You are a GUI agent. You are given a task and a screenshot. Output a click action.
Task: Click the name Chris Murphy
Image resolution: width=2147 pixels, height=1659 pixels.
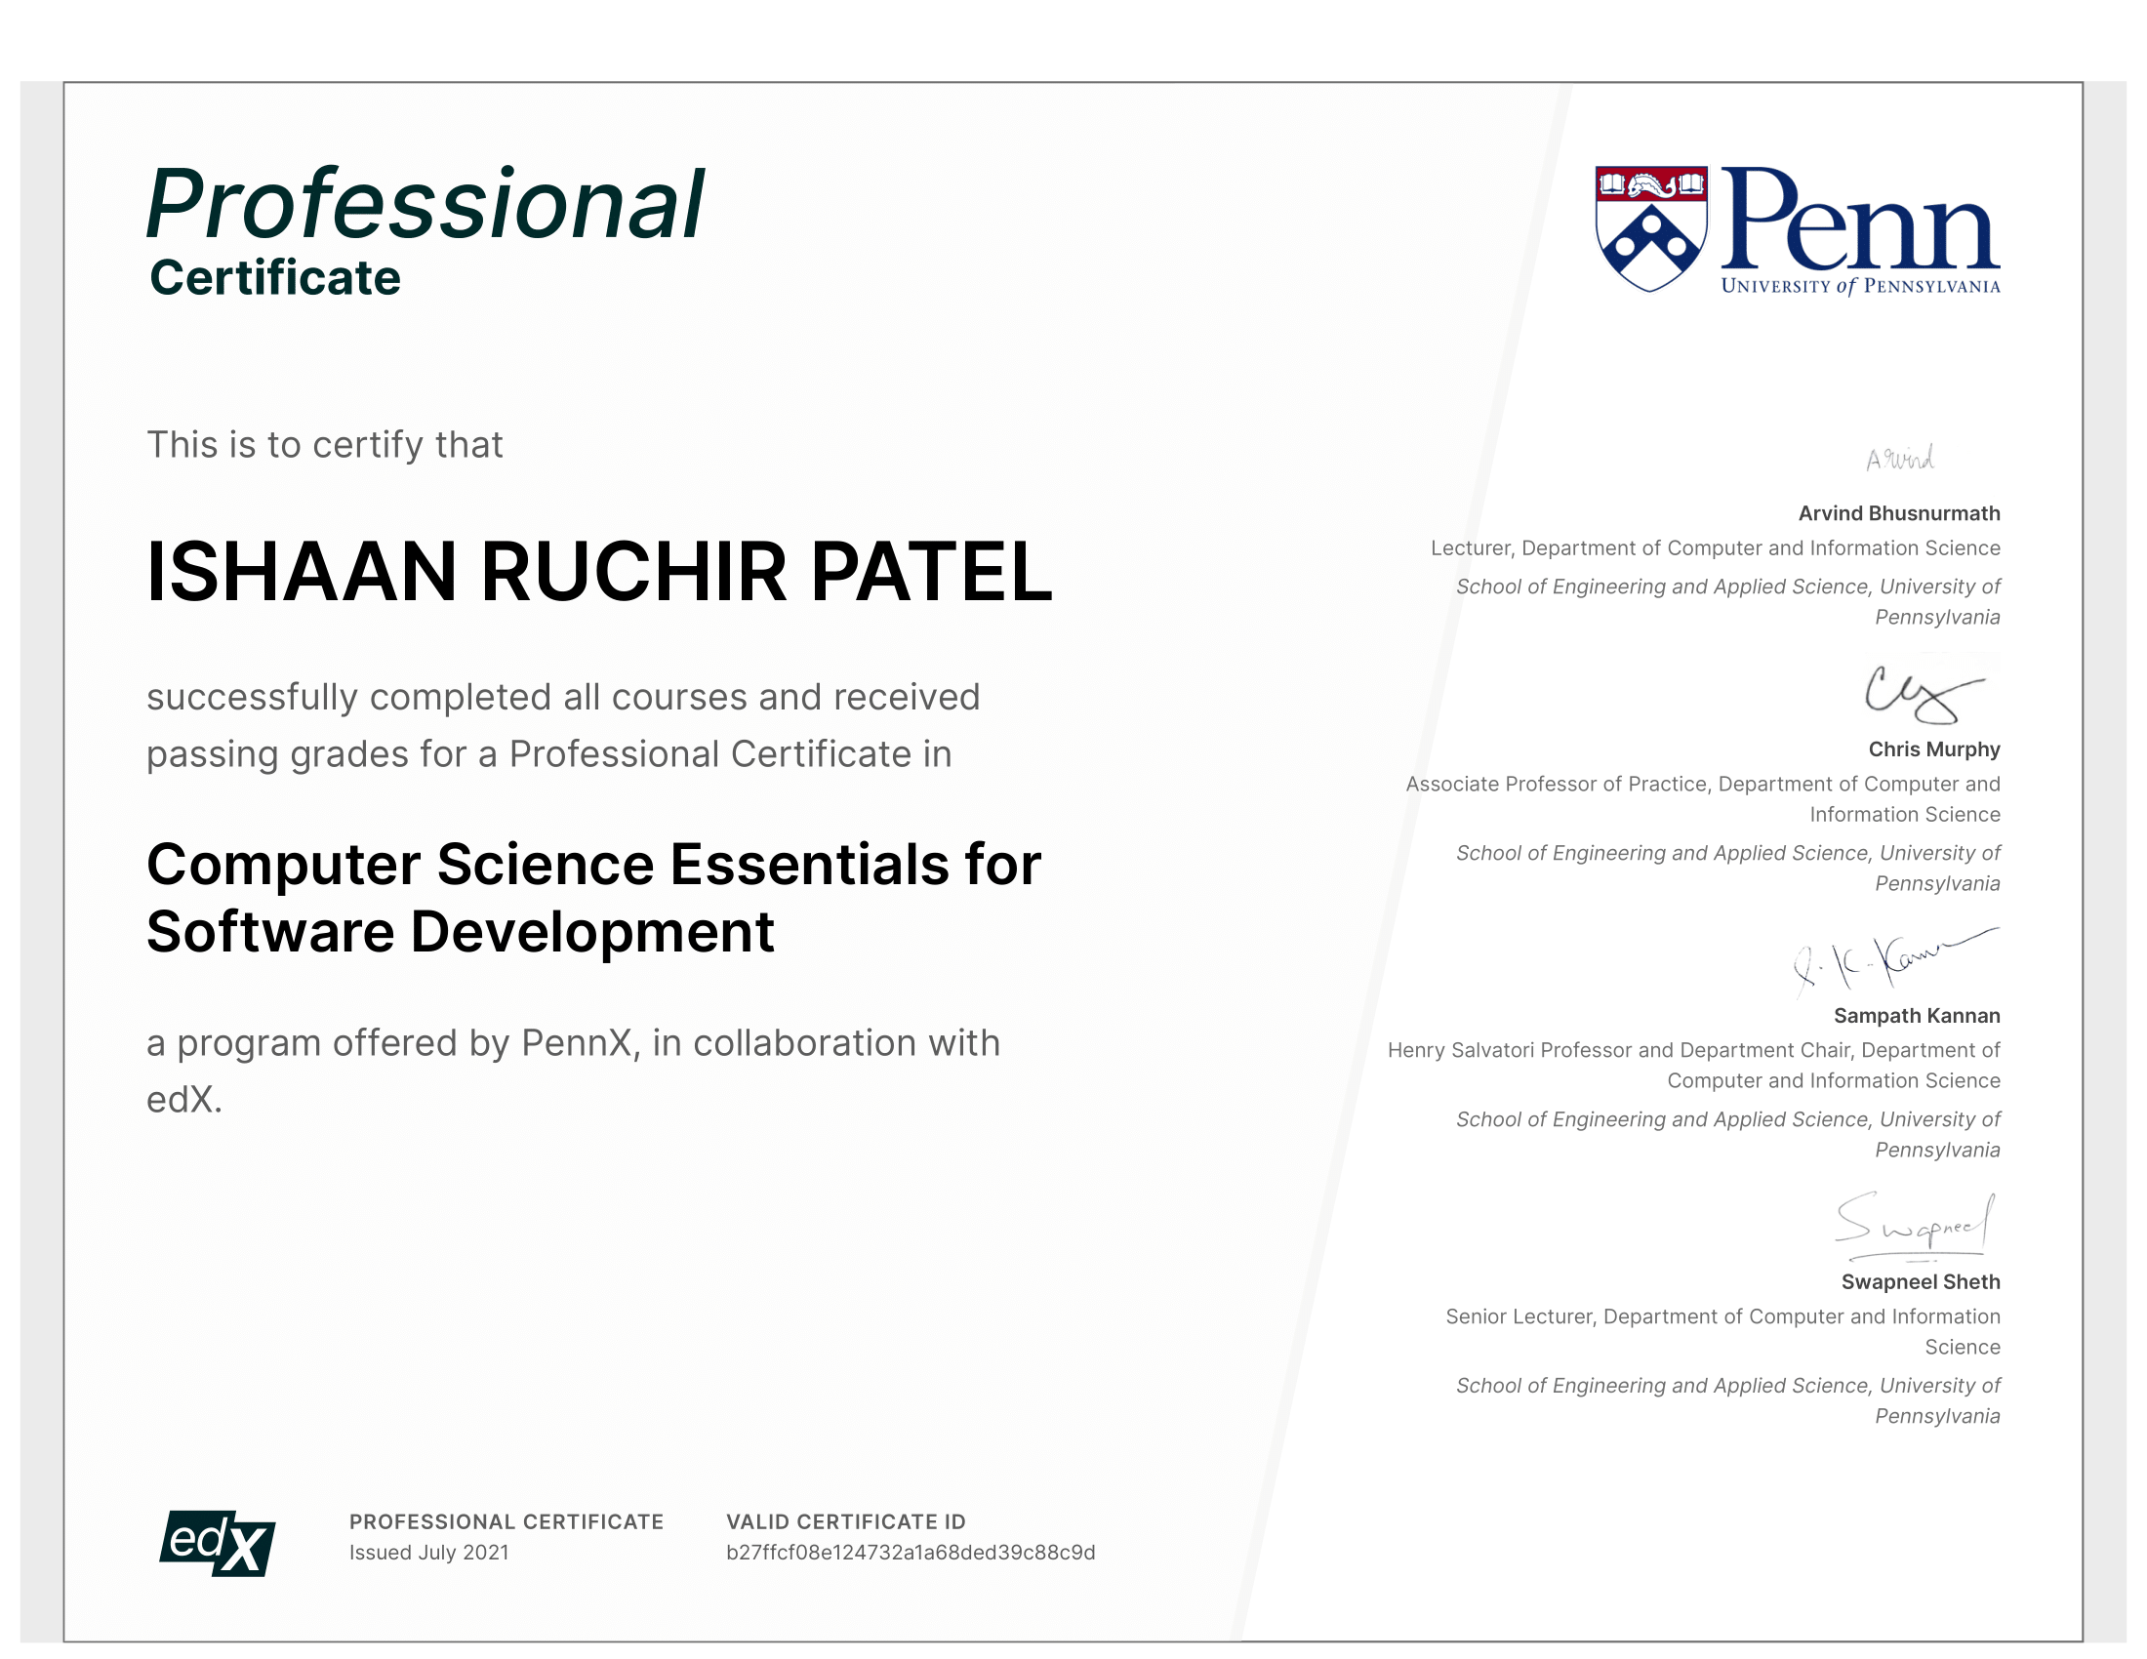pyautogui.click(x=1933, y=749)
